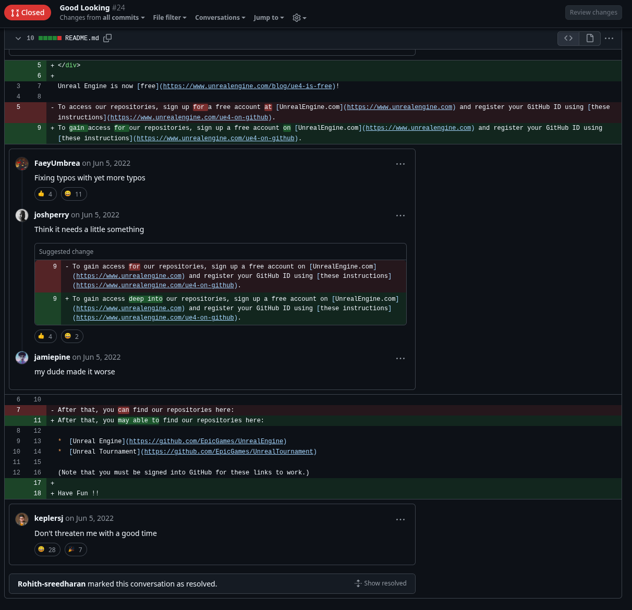Open the File filter dropdown

(169, 18)
